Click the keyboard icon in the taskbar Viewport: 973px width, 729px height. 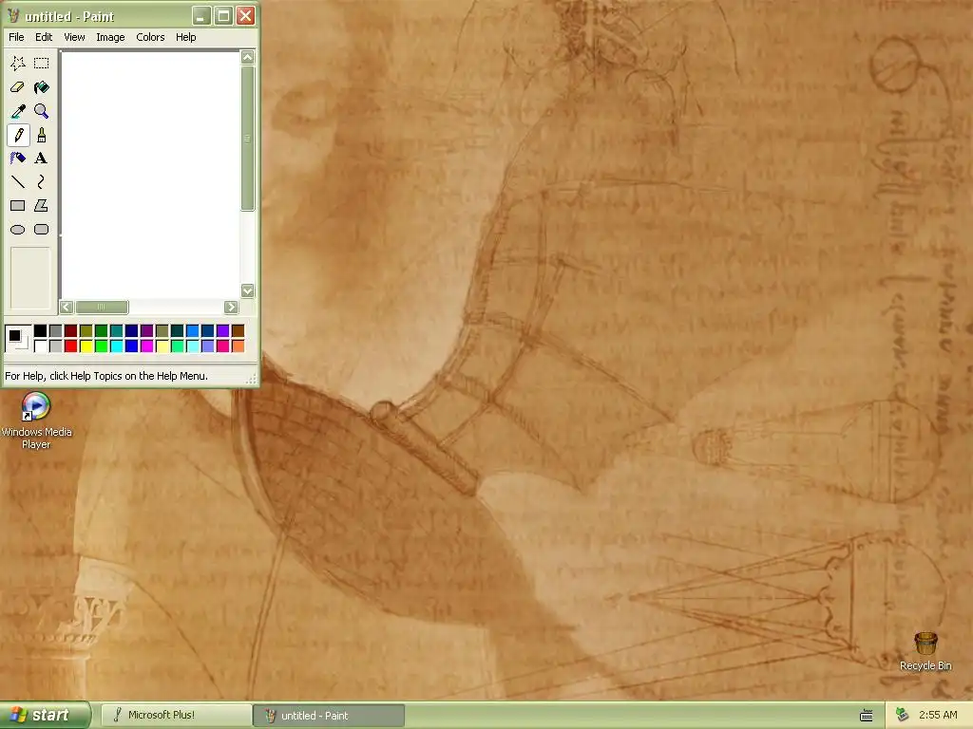pyautogui.click(x=867, y=716)
